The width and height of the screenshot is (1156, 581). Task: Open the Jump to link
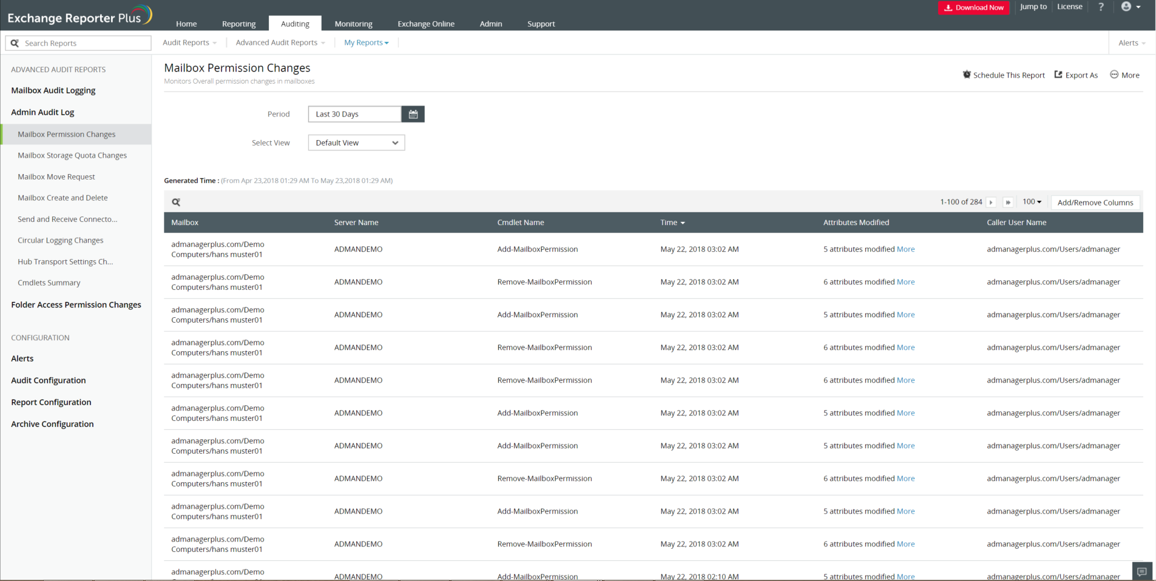(x=1033, y=7)
